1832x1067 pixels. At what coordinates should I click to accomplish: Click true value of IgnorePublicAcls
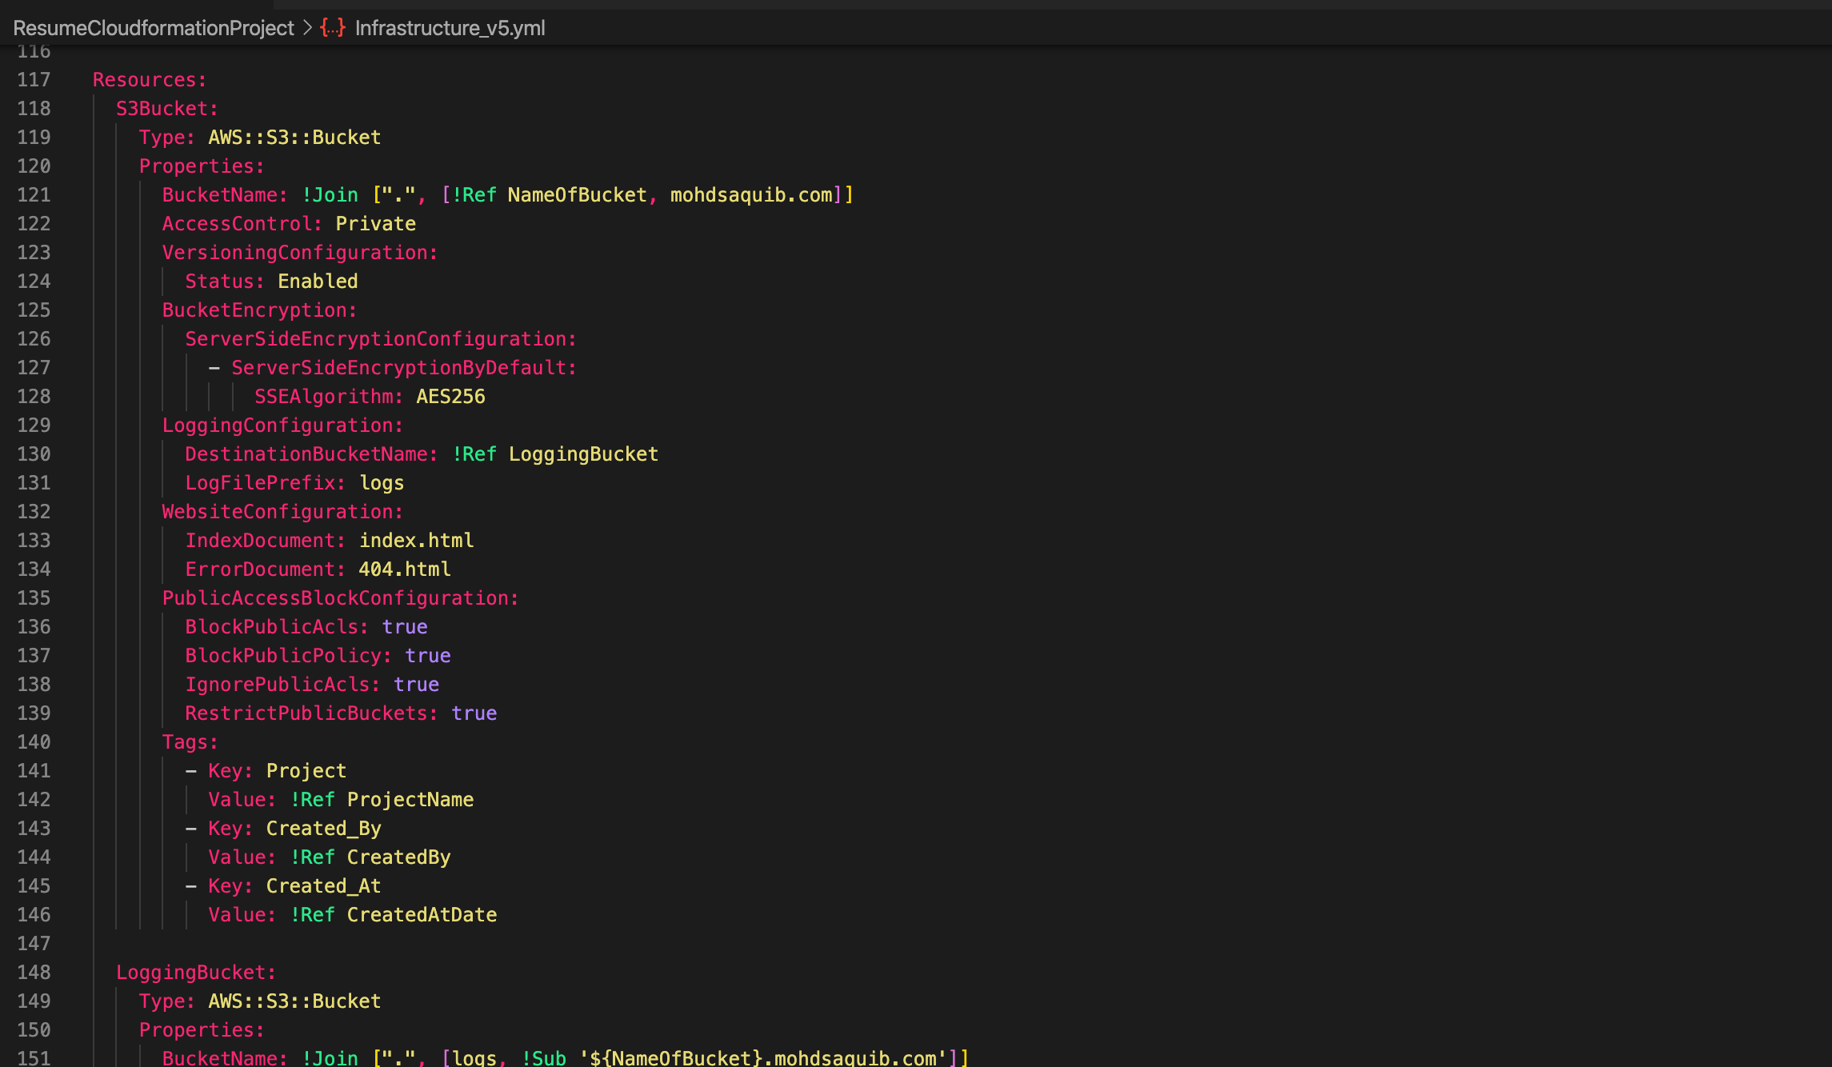(x=416, y=685)
